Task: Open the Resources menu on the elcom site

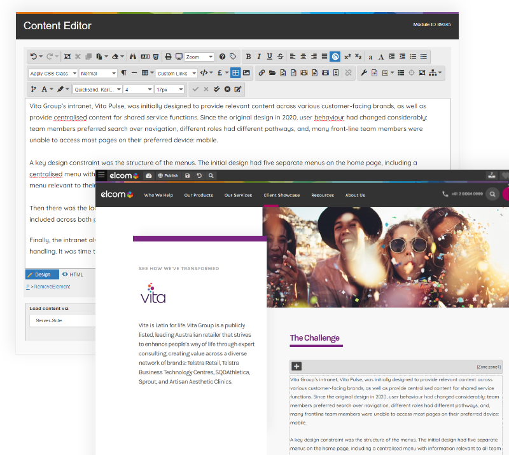Action: pyautogui.click(x=323, y=195)
